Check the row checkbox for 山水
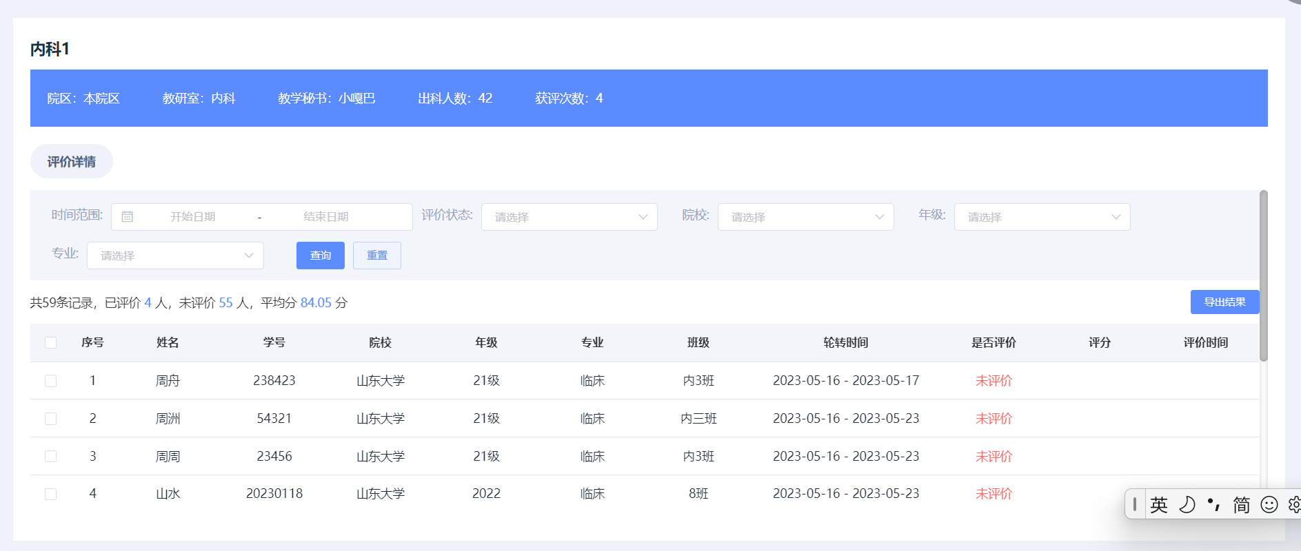The height and width of the screenshot is (551, 1301). [50, 494]
